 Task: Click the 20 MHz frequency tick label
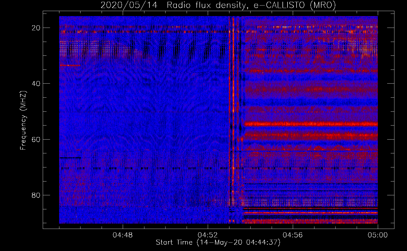click(x=36, y=28)
